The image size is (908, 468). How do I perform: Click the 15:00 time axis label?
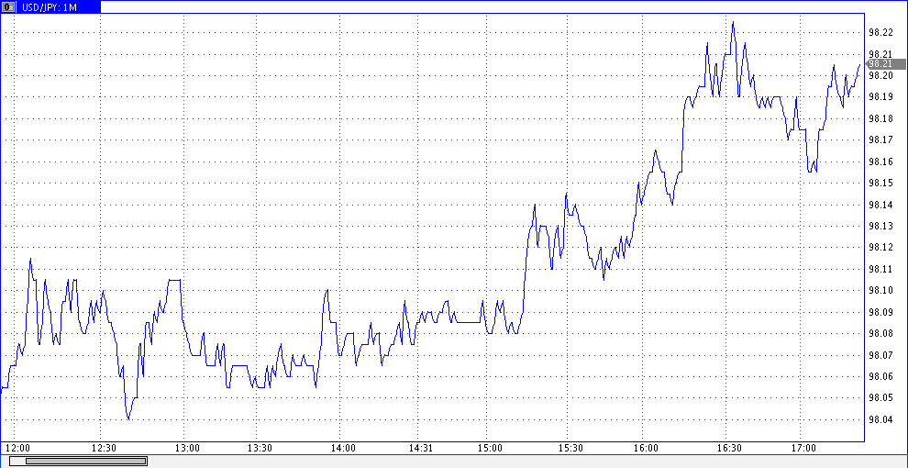490,449
